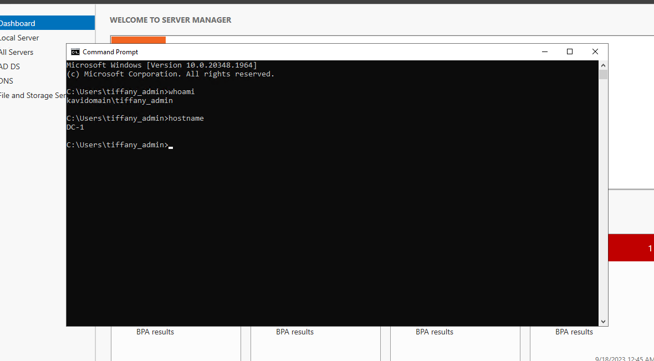The height and width of the screenshot is (361, 654).
Task: Click the scroll-down arrow in Command Prompt
Action: coord(604,320)
